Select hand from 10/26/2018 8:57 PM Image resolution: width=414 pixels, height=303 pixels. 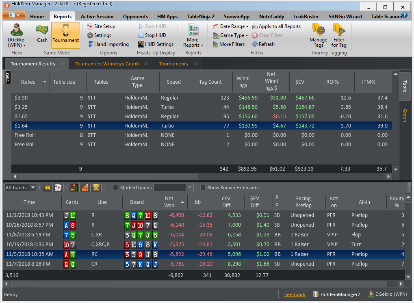pos(204,225)
